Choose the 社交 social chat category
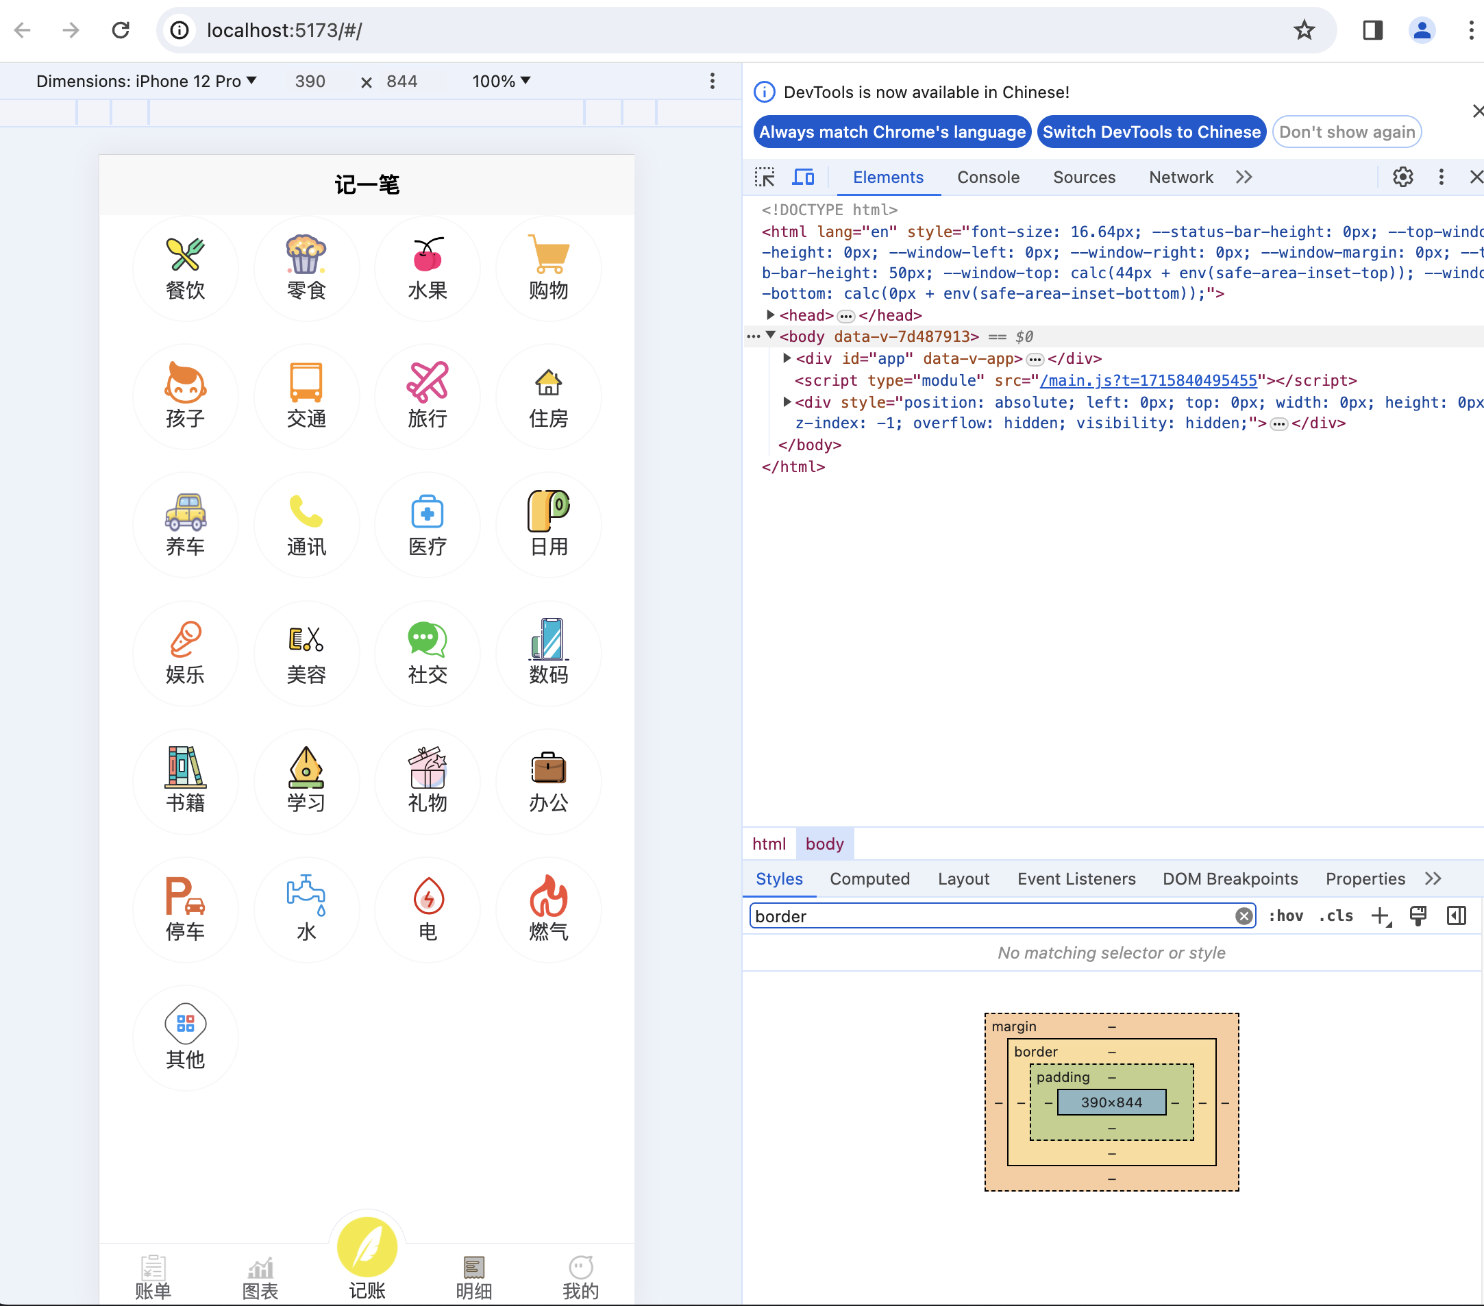 click(x=428, y=654)
